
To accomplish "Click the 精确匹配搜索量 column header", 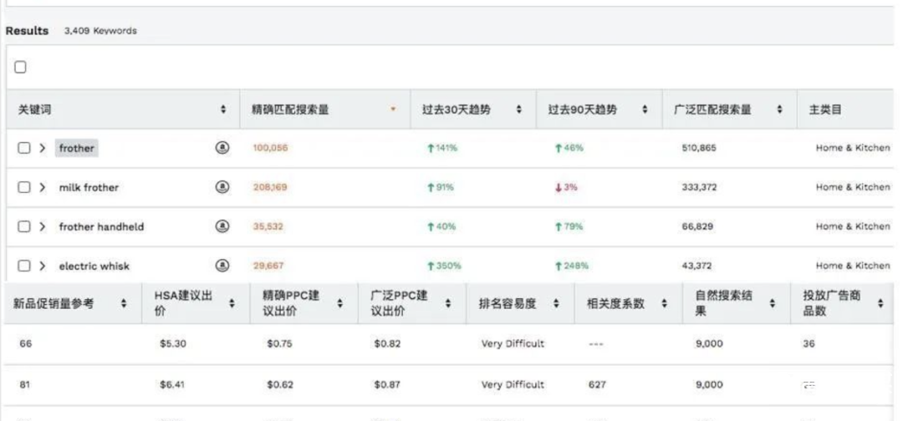I will [x=290, y=109].
